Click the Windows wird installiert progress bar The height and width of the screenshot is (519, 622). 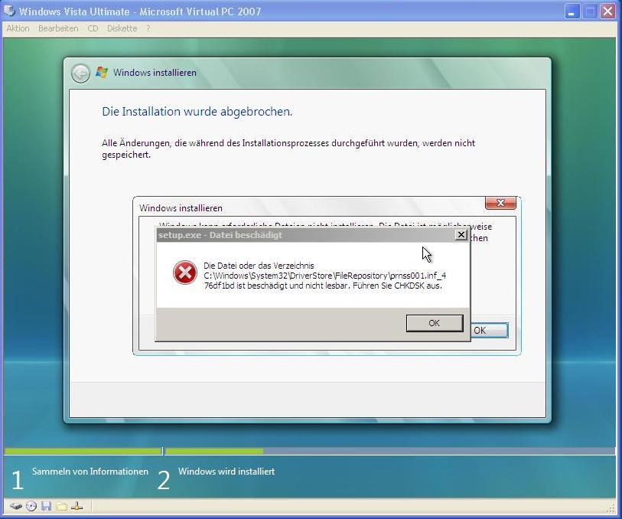(389, 451)
